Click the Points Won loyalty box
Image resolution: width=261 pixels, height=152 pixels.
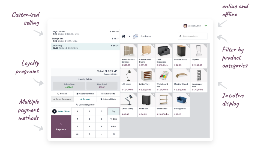[69, 86]
